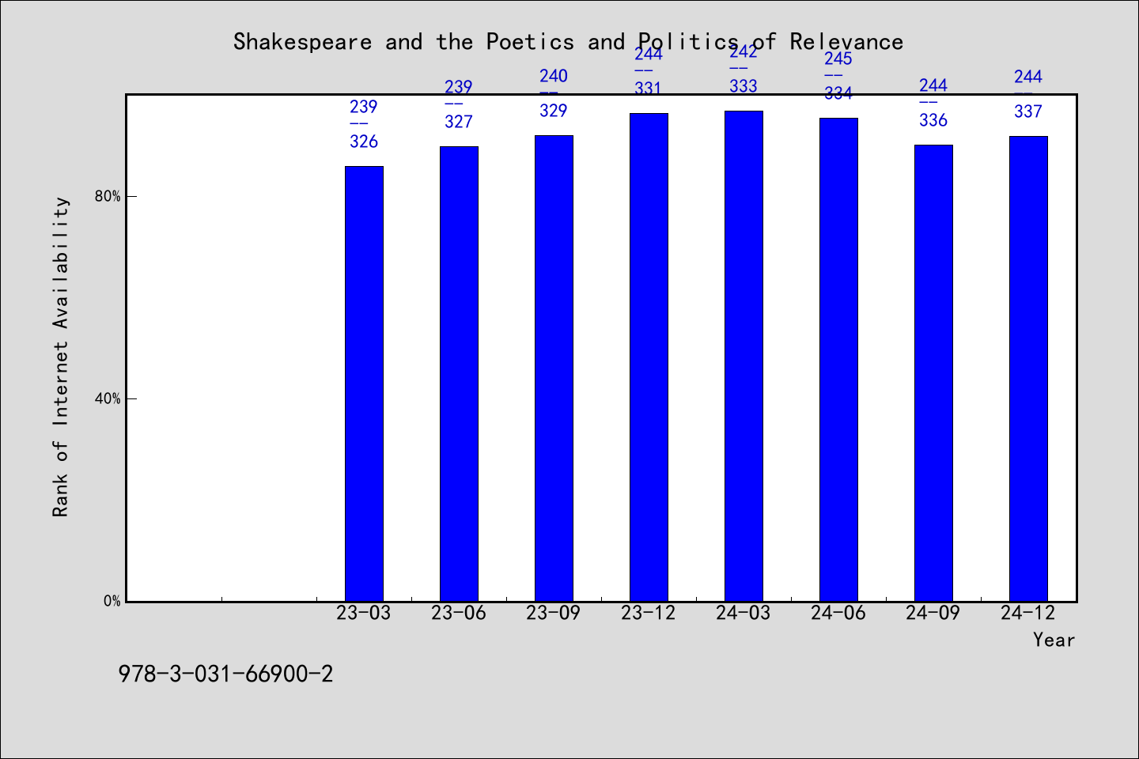Viewport: 1139px width, 759px height.
Task: Click the value 331 above the 23-12 bar
Action: pos(649,89)
